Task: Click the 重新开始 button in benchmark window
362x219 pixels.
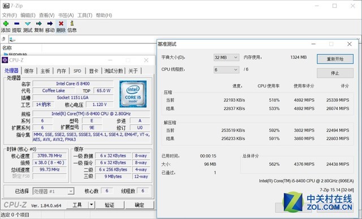Action: tap(335, 59)
